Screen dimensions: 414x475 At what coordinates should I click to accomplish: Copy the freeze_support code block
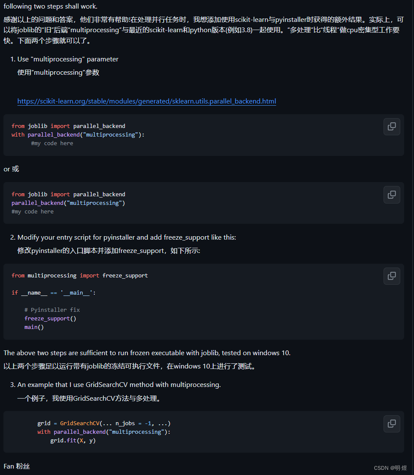coord(392,276)
